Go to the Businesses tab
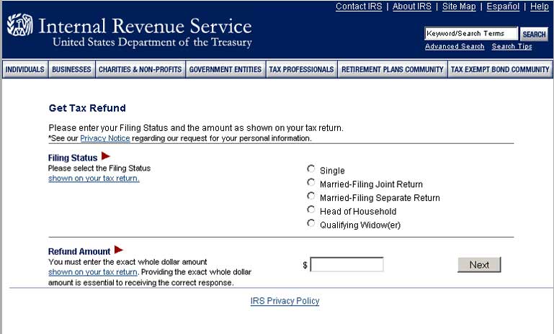Image resolution: width=554 pixels, height=334 pixels. (72, 70)
